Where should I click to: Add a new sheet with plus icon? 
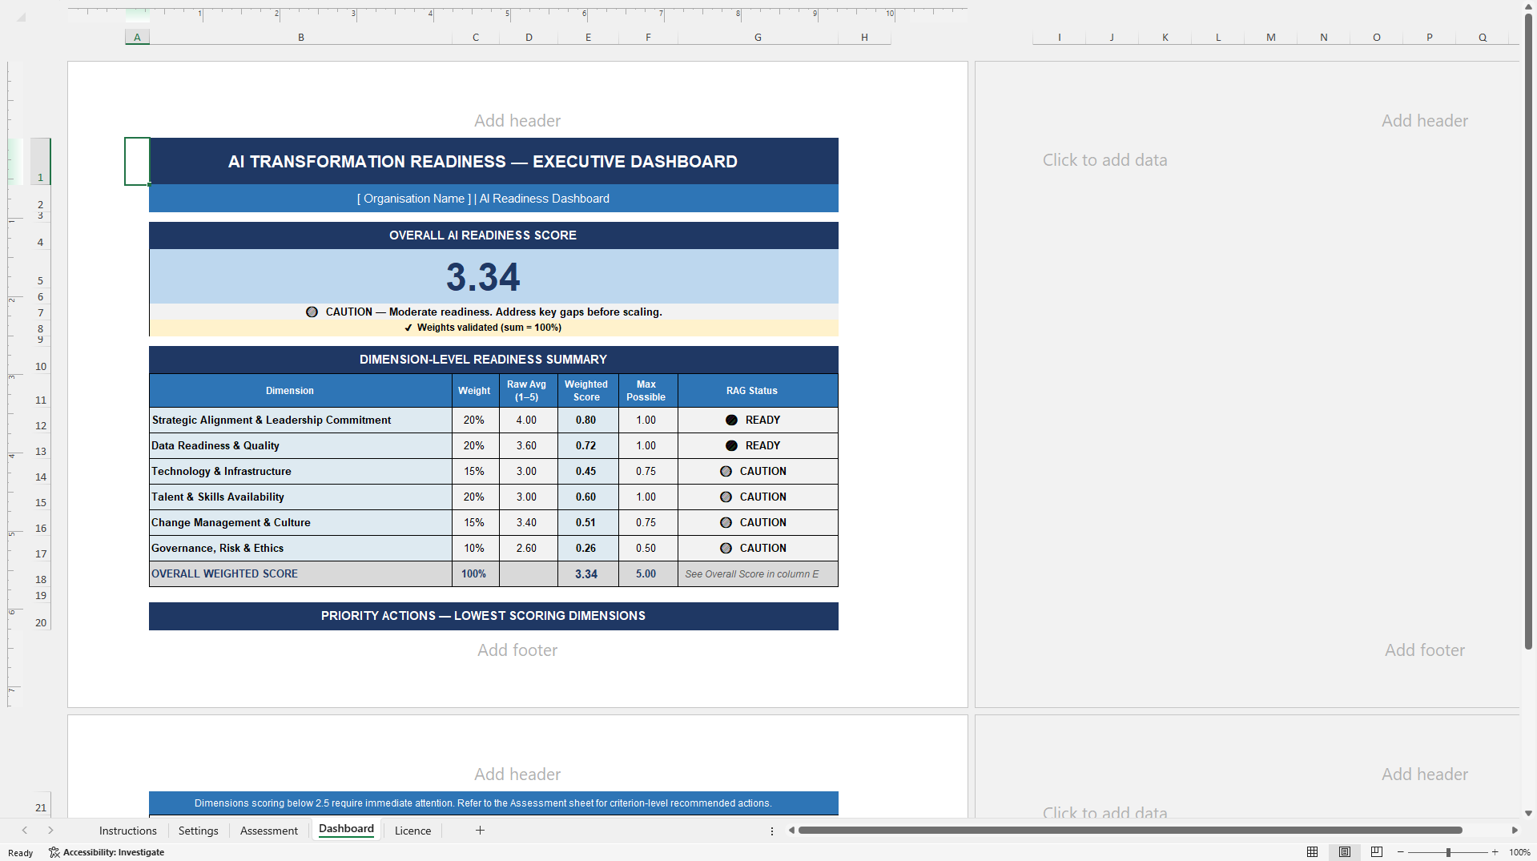[480, 831]
